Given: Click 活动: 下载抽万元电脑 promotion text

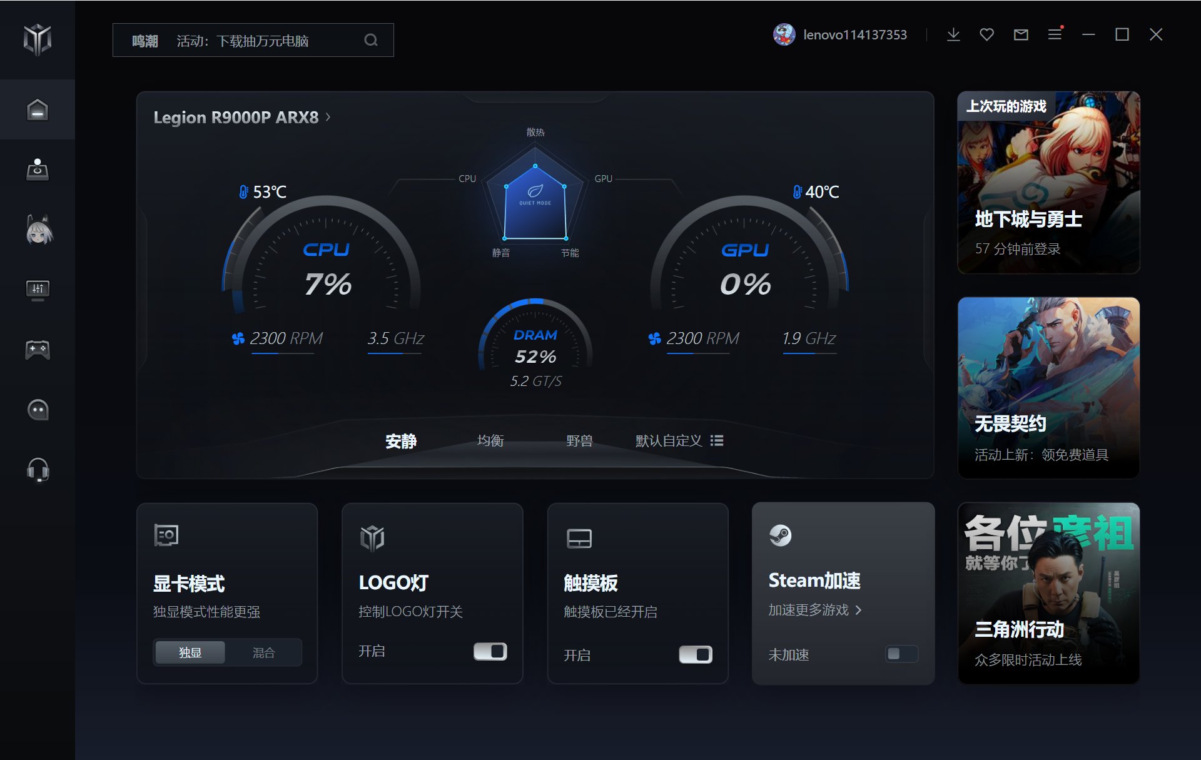Looking at the screenshot, I should click(243, 41).
